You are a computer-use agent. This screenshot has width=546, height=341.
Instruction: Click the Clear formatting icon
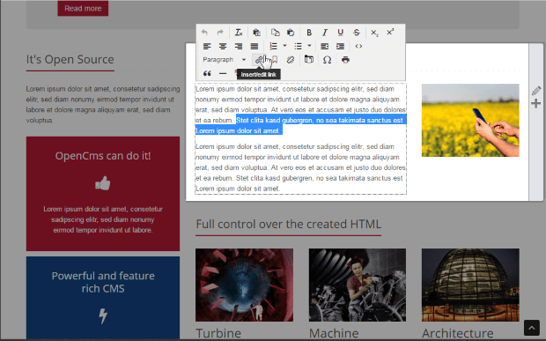point(239,33)
